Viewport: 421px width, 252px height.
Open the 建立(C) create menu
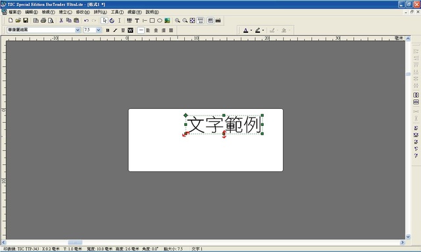[x=66, y=12]
